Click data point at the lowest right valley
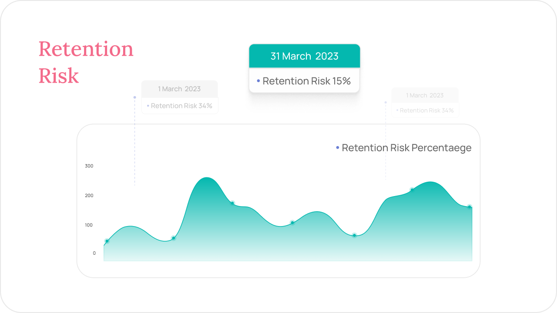This screenshot has width=557, height=313. click(354, 235)
